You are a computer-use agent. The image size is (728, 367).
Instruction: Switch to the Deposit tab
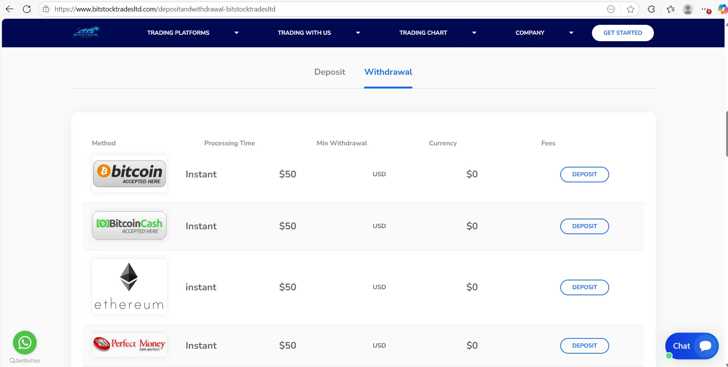tap(330, 72)
